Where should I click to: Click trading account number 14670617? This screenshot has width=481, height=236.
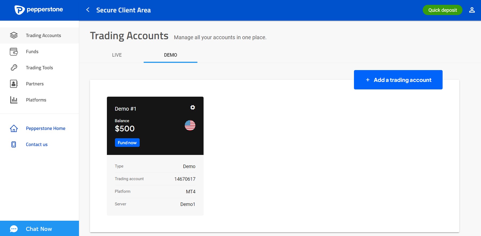pyautogui.click(x=185, y=179)
